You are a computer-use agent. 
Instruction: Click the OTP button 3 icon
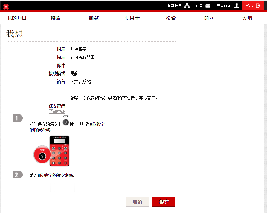click(x=66, y=122)
